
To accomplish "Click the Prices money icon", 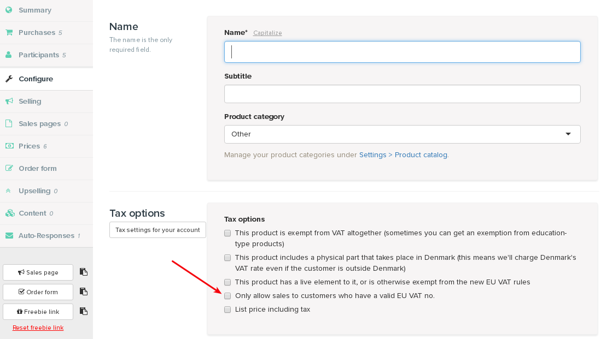I will [x=9, y=146].
